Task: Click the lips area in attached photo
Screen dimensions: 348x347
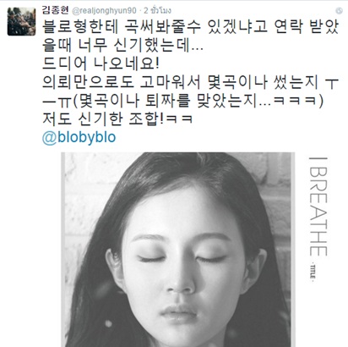Action: (178, 312)
